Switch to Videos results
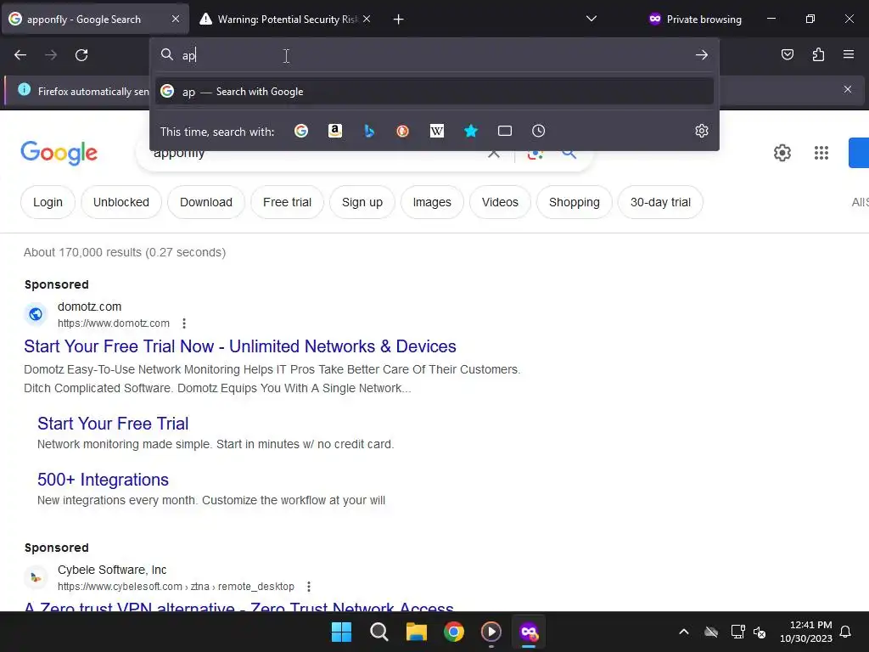The height and width of the screenshot is (652, 869). pos(500,202)
